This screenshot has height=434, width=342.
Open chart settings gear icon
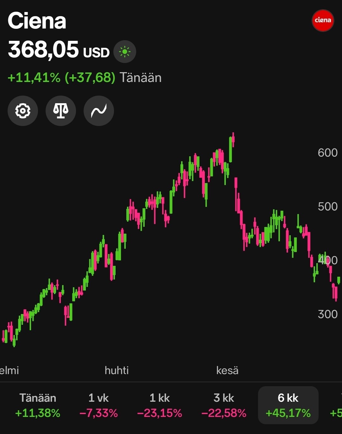click(23, 111)
